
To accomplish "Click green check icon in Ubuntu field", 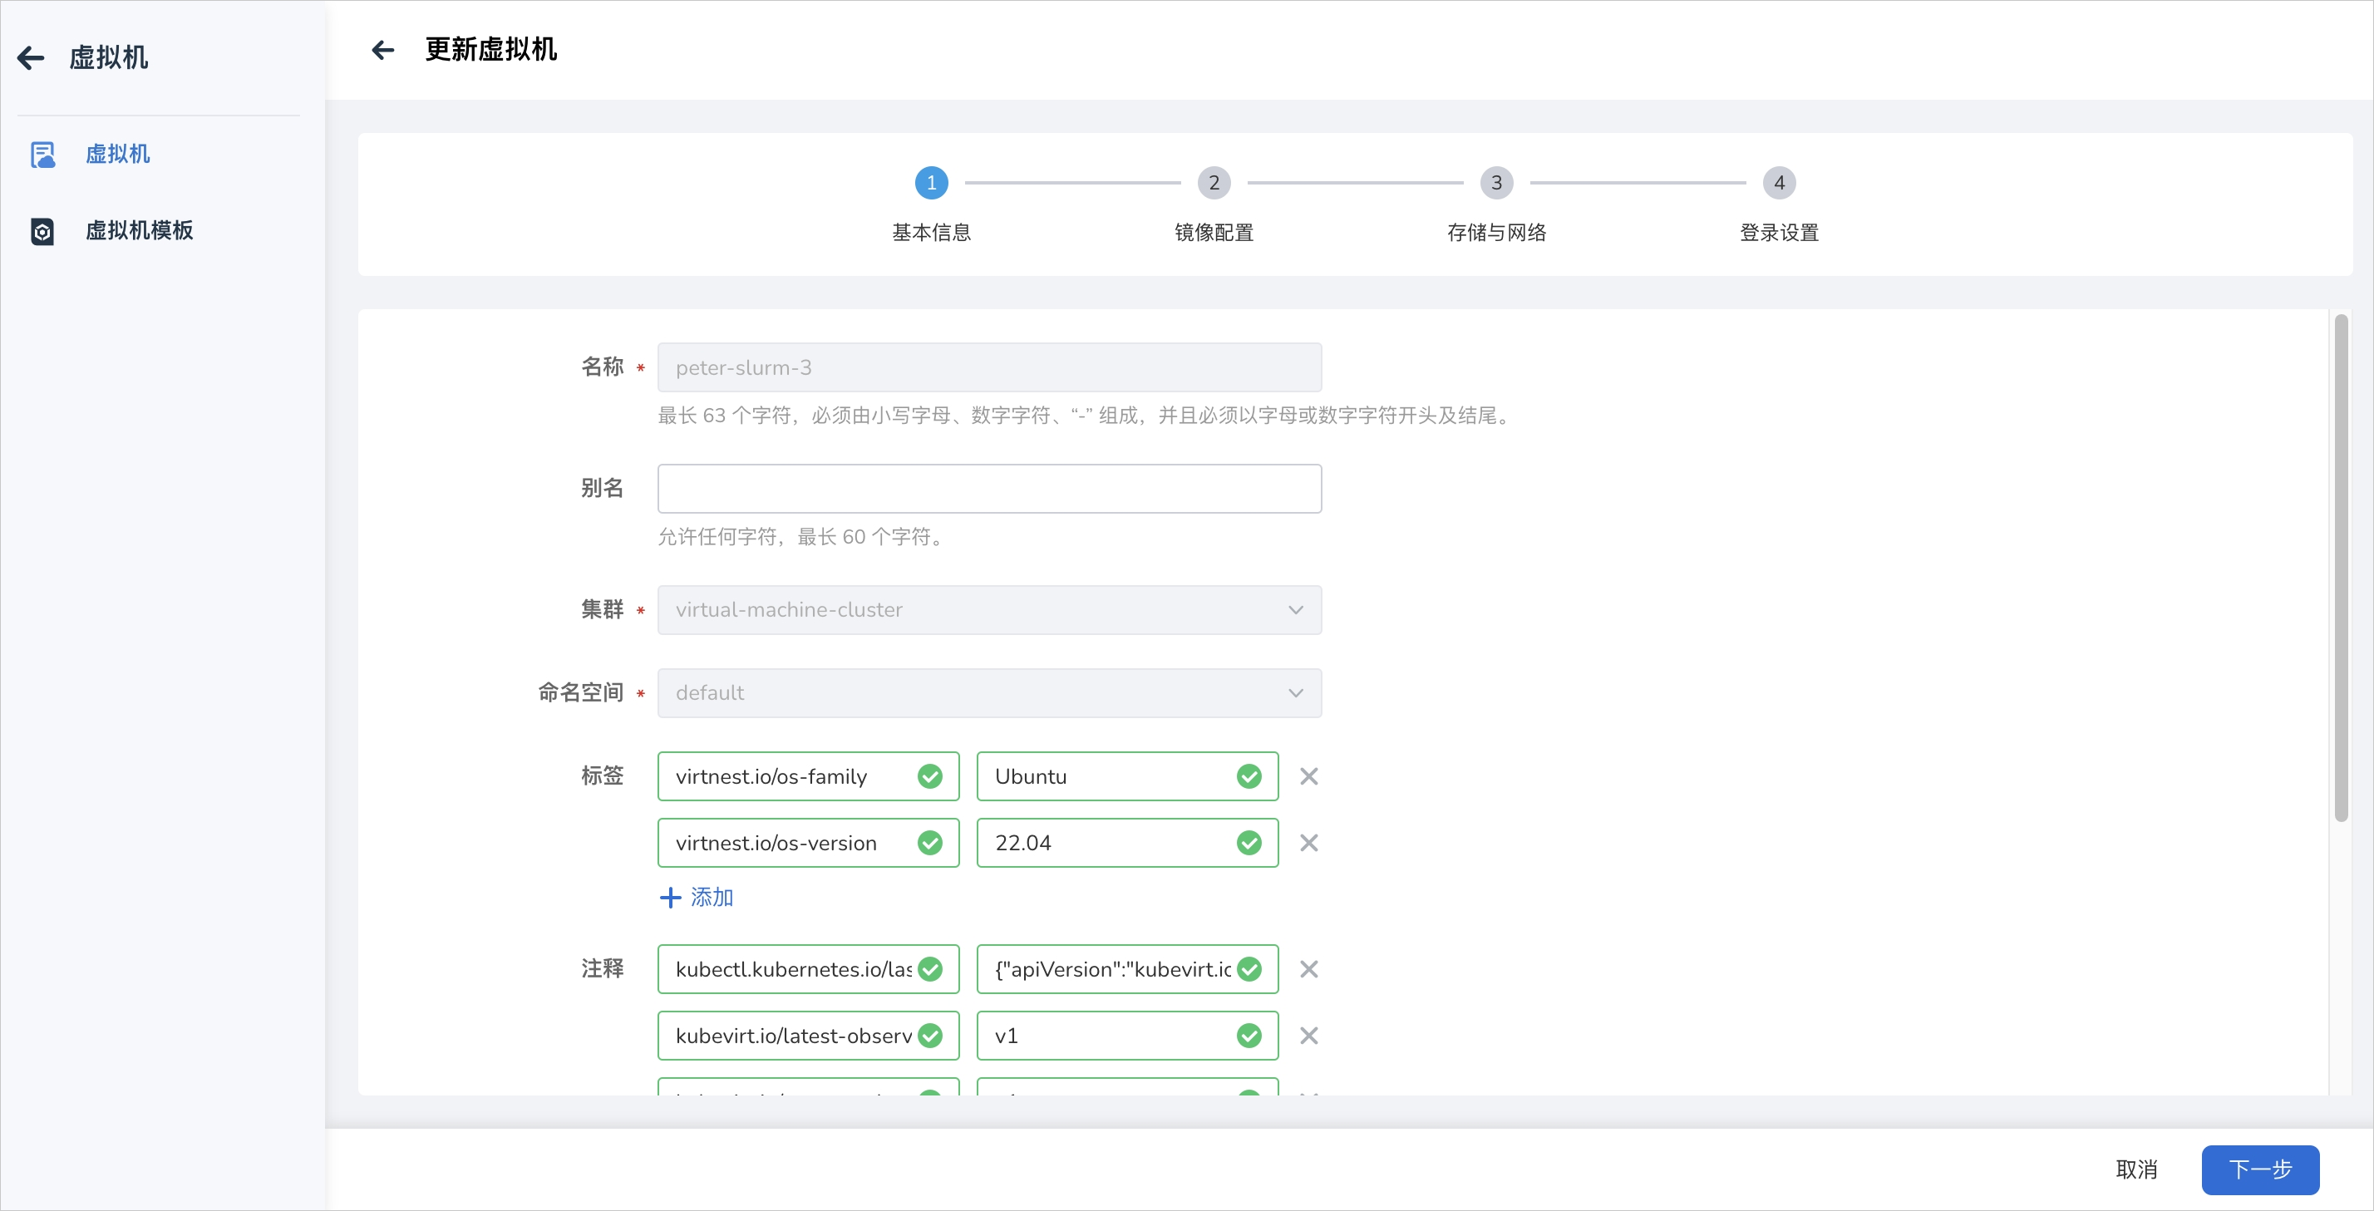I will coord(1249,776).
